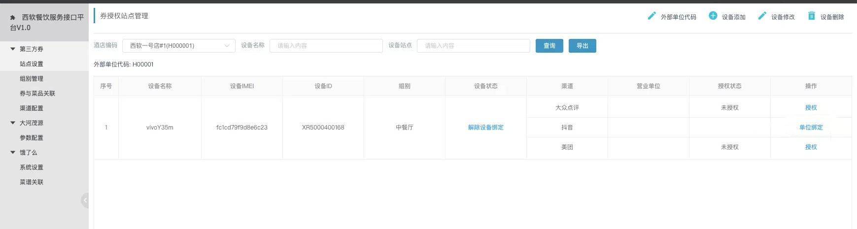Click the 操作 column header
857x229 pixels.
(x=811, y=86)
